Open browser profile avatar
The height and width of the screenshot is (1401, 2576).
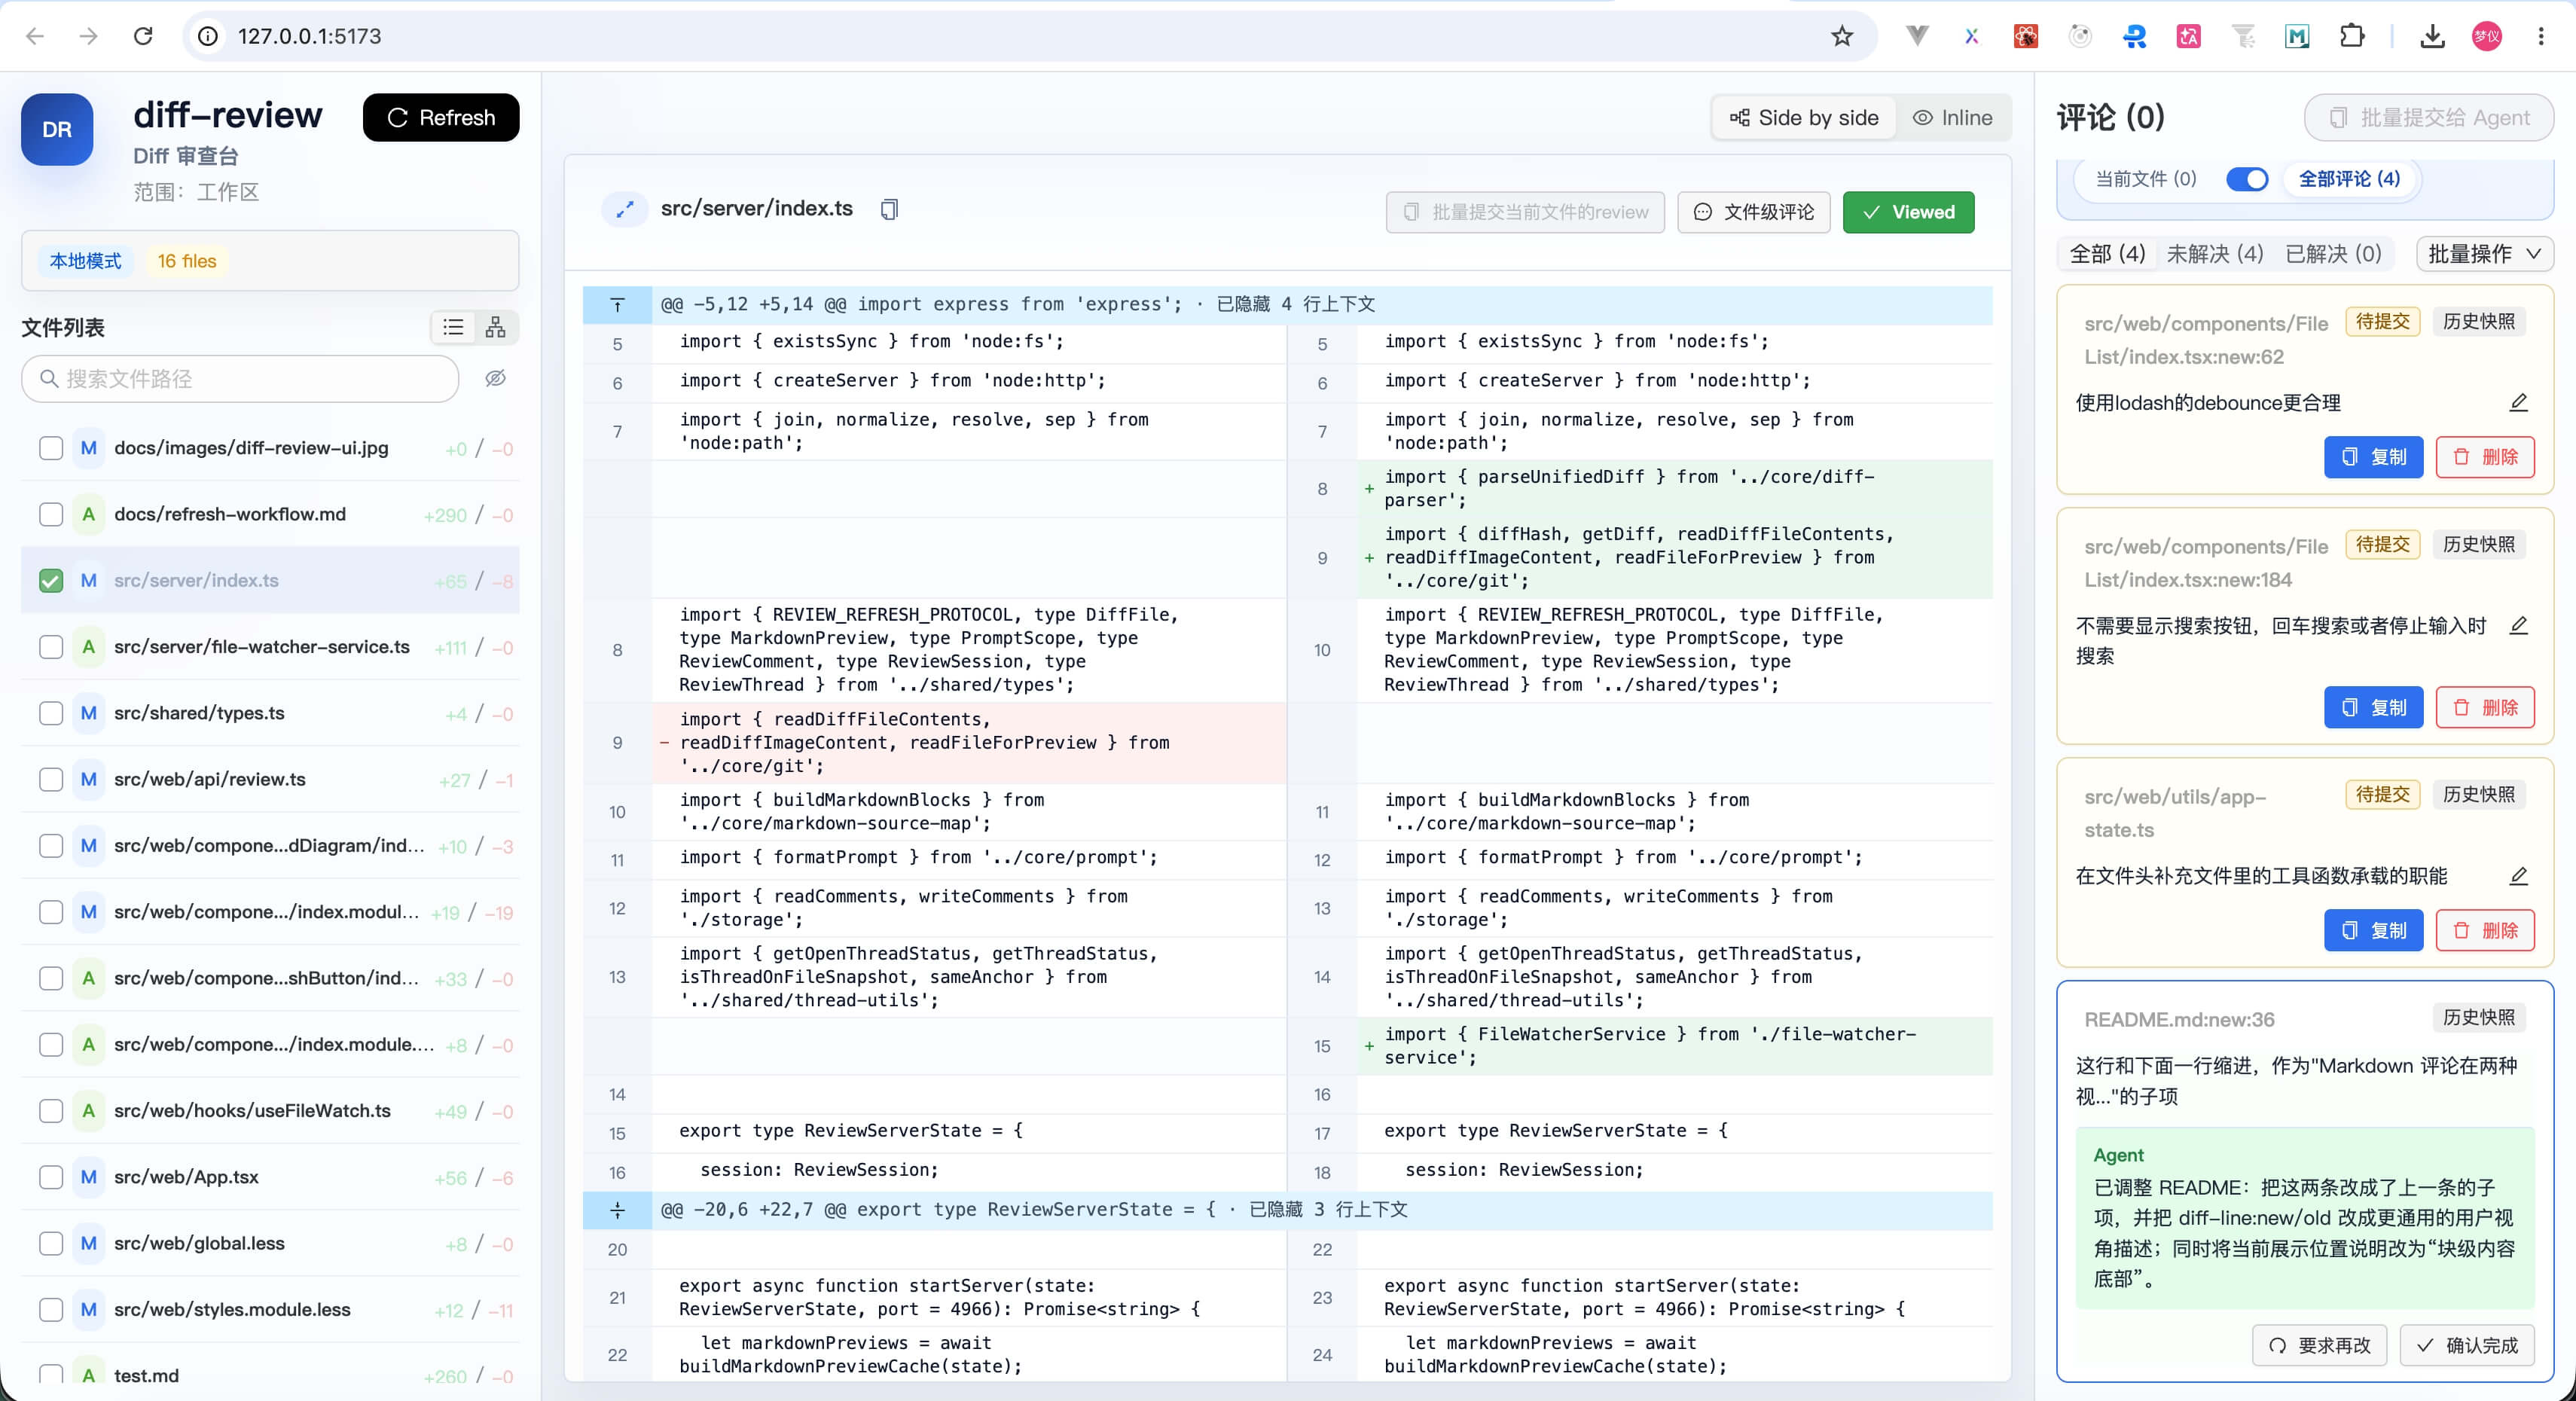tap(2486, 36)
